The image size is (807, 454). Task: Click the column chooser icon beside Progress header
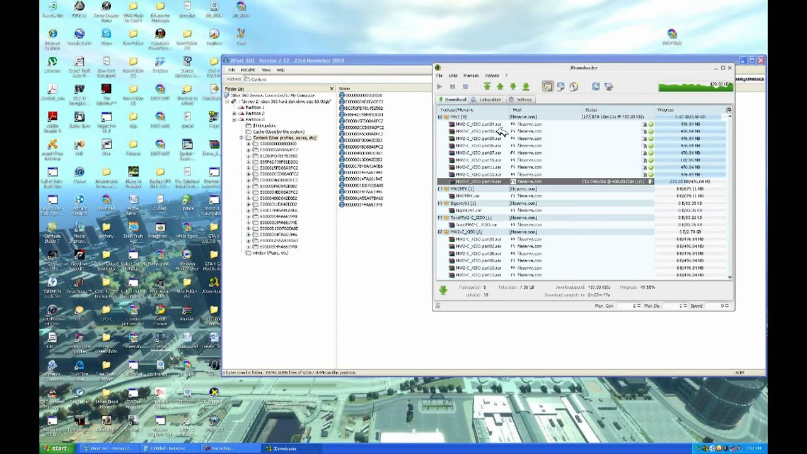click(729, 110)
